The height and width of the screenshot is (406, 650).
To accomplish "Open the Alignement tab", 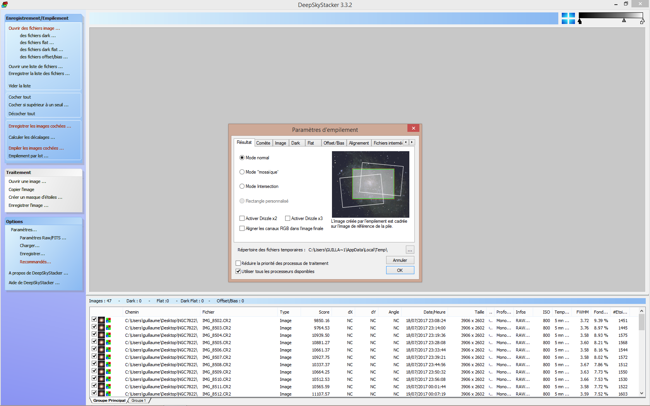I will [x=359, y=143].
